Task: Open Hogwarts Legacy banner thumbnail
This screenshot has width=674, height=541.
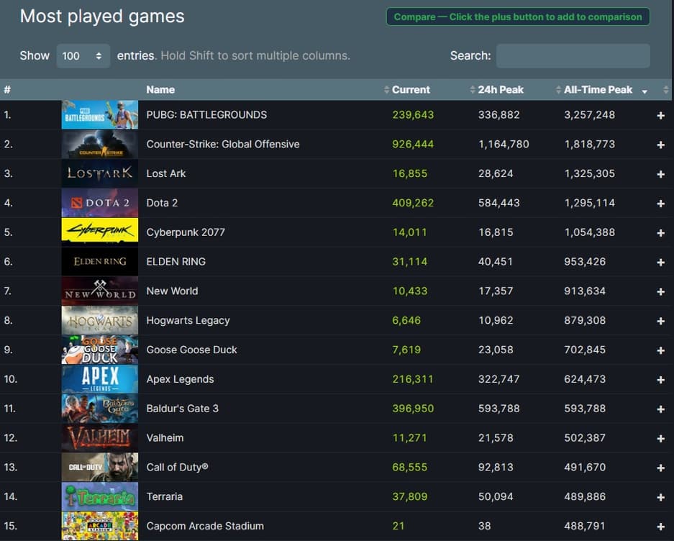Action: 100,320
